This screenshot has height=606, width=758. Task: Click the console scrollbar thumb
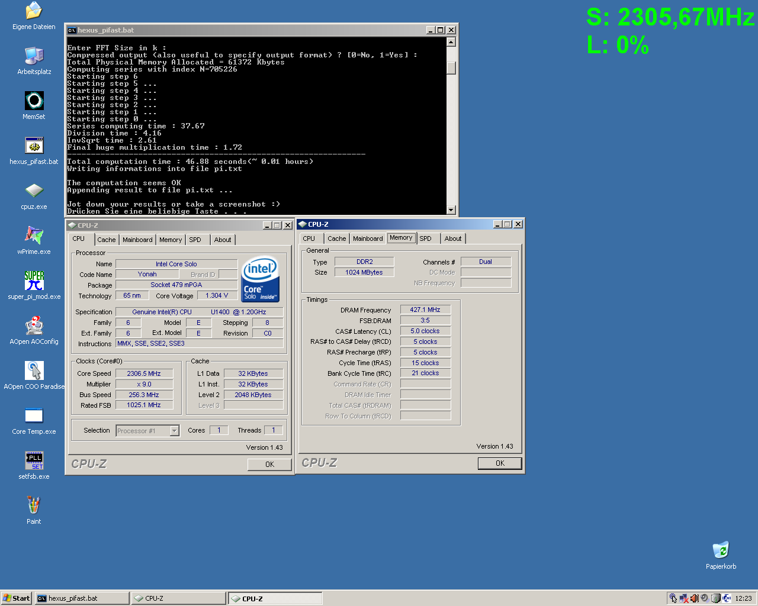[451, 68]
